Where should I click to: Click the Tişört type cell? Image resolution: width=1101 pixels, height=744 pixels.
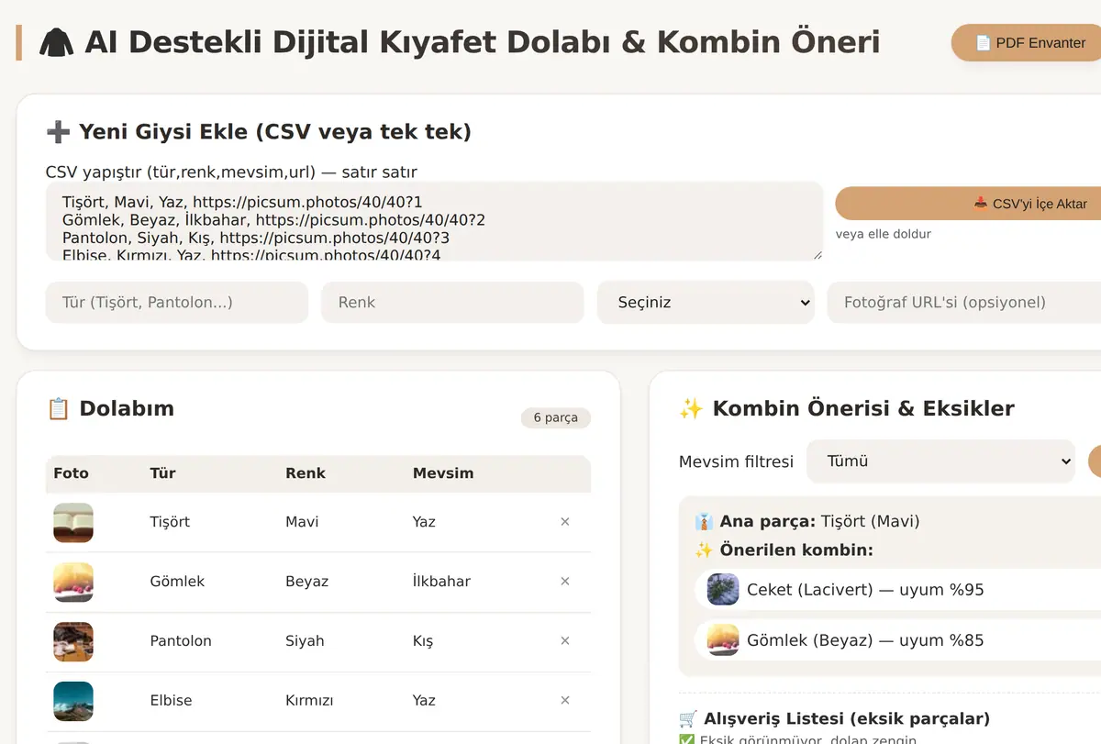[x=170, y=522]
